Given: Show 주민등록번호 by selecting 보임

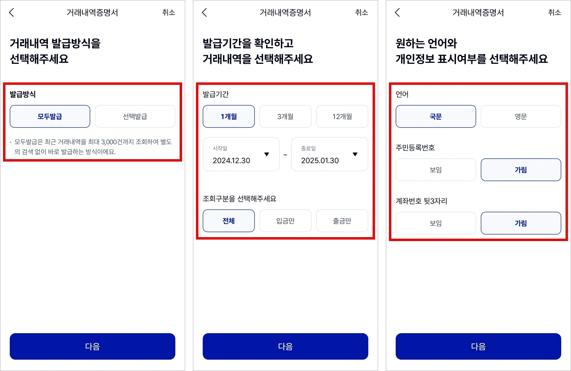Looking at the screenshot, I should point(435,170).
